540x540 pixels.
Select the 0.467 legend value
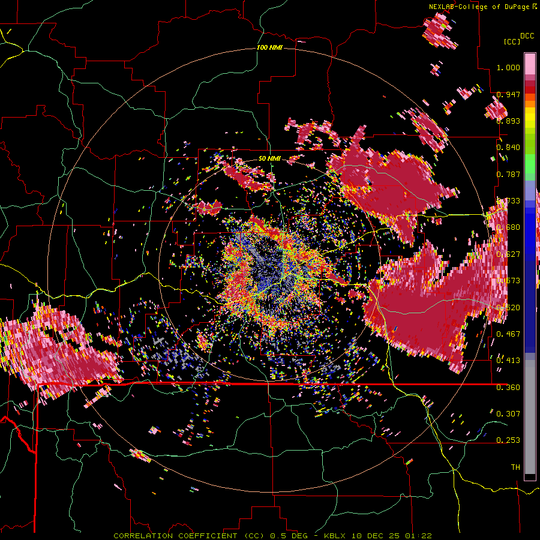point(508,334)
